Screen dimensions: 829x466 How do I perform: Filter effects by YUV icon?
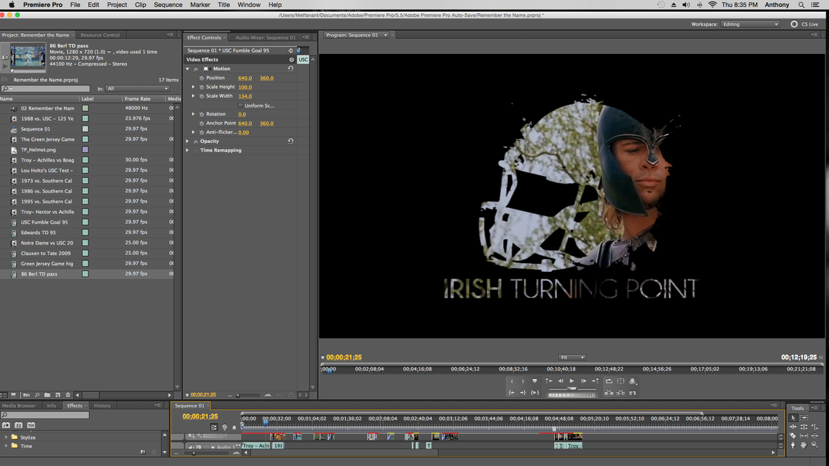31,425
